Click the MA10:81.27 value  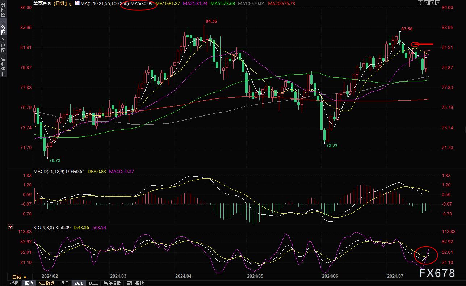coord(168,4)
